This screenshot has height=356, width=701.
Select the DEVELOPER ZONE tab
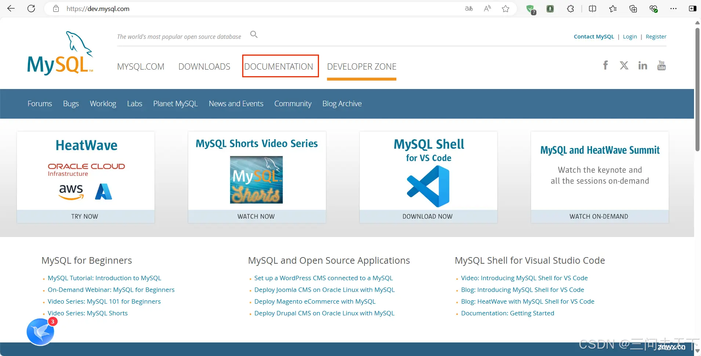tap(362, 67)
